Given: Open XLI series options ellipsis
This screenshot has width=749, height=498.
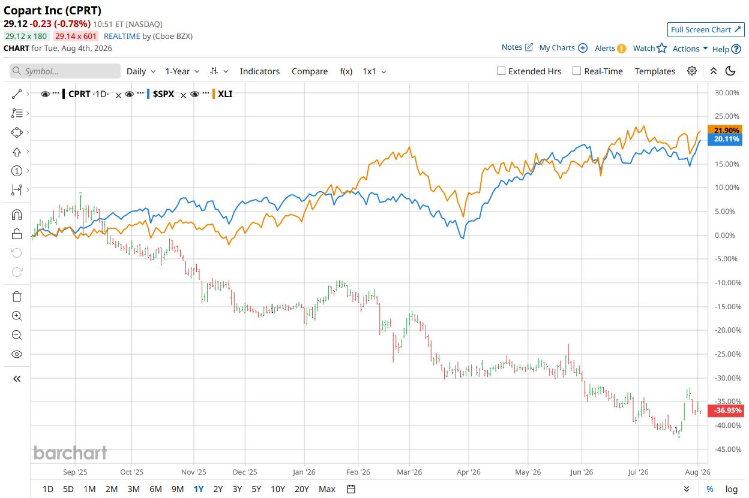Looking at the screenshot, I should click(x=205, y=93).
